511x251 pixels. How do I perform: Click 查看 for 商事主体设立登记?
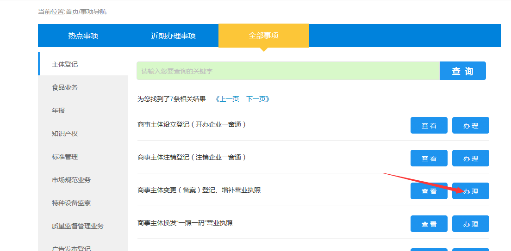click(429, 126)
